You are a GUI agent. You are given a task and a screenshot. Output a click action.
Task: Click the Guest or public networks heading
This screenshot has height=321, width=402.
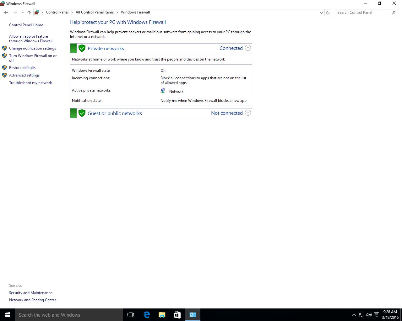pos(115,113)
